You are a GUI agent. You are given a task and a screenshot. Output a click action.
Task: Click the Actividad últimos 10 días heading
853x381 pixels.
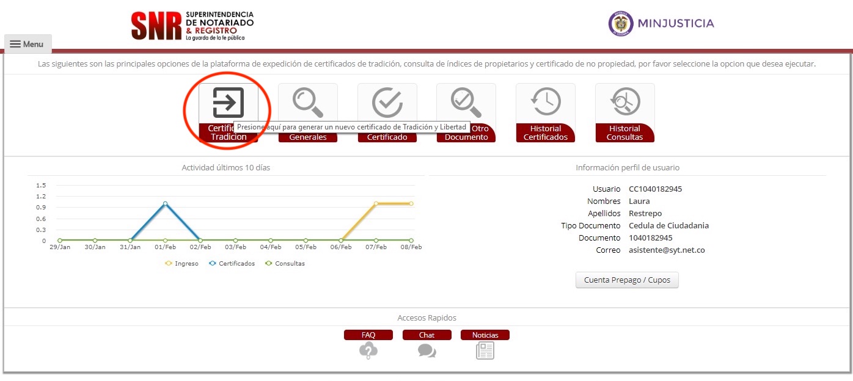[x=225, y=167]
